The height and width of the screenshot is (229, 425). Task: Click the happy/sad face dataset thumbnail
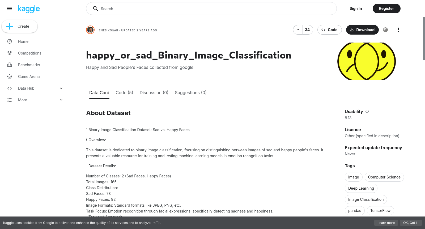pyautogui.click(x=367, y=61)
